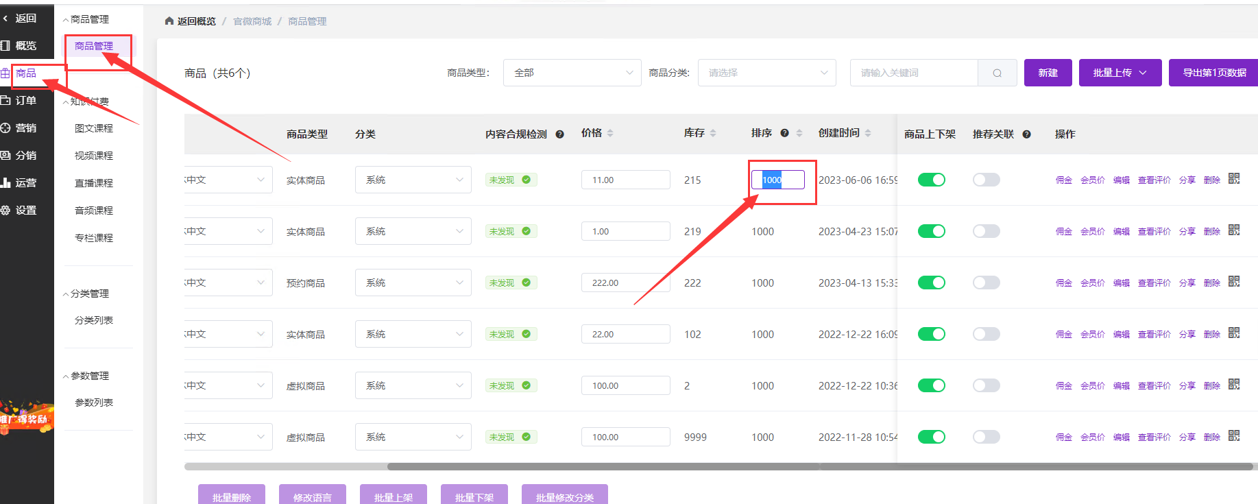Open the 商品类型 dropdown showing 全部

[x=572, y=73]
